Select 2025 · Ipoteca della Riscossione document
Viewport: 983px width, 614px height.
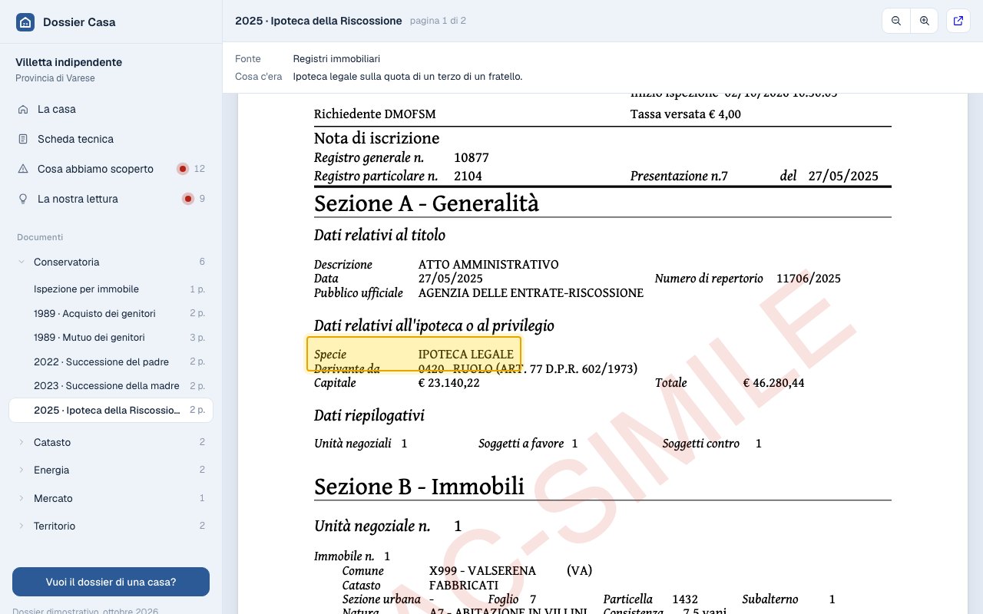click(x=111, y=410)
